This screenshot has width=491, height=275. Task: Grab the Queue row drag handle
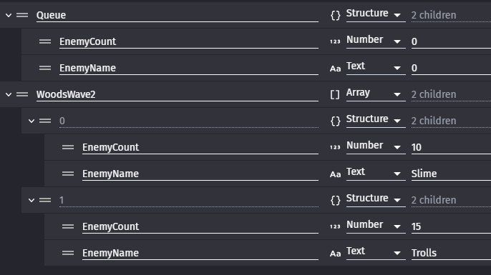pyautogui.click(x=22, y=15)
